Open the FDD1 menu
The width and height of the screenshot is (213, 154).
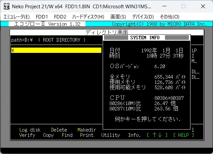coord(42,17)
